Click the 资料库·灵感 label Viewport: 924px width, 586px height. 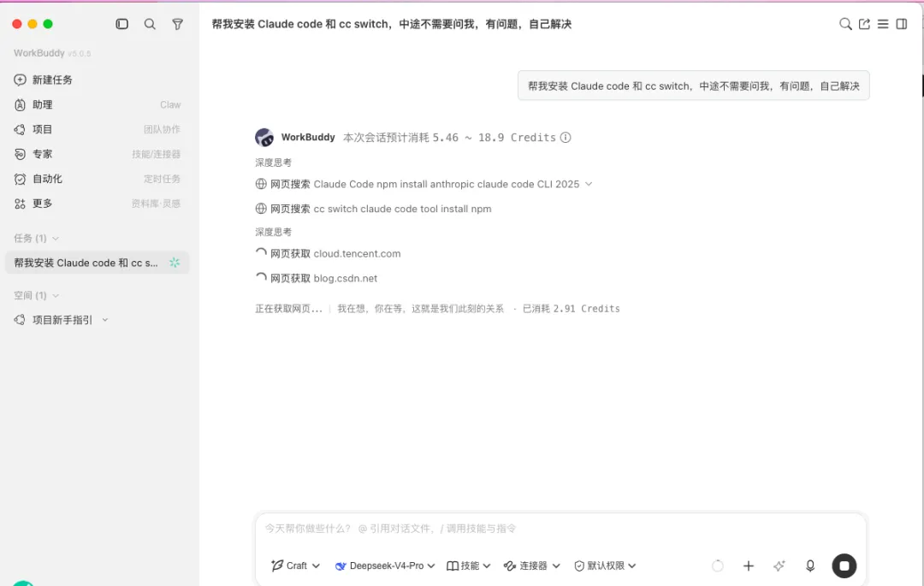click(157, 204)
